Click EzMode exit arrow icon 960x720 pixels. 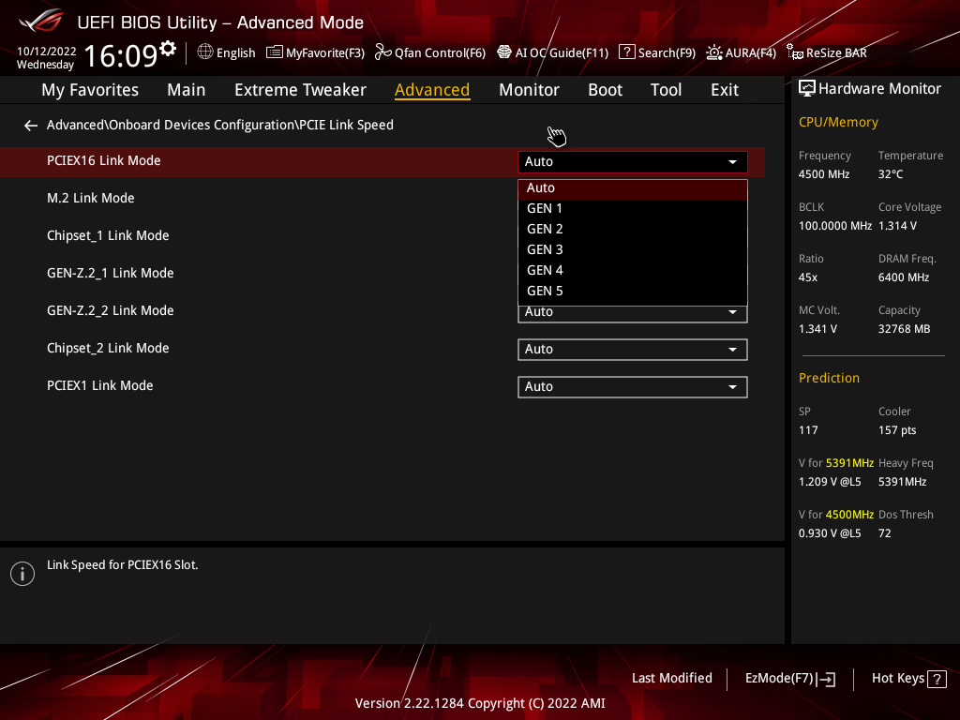click(x=827, y=679)
